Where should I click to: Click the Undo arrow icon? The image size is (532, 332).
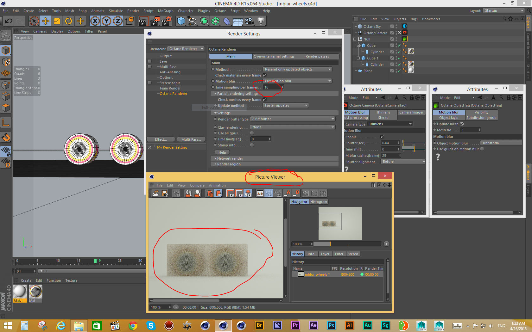8,21
